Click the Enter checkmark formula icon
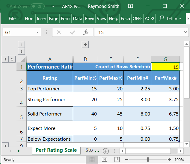This screenshot has width=190, height=164. click(x=73, y=32)
